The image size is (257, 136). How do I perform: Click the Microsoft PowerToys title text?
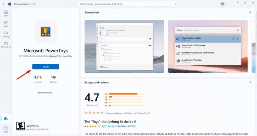click(46, 51)
